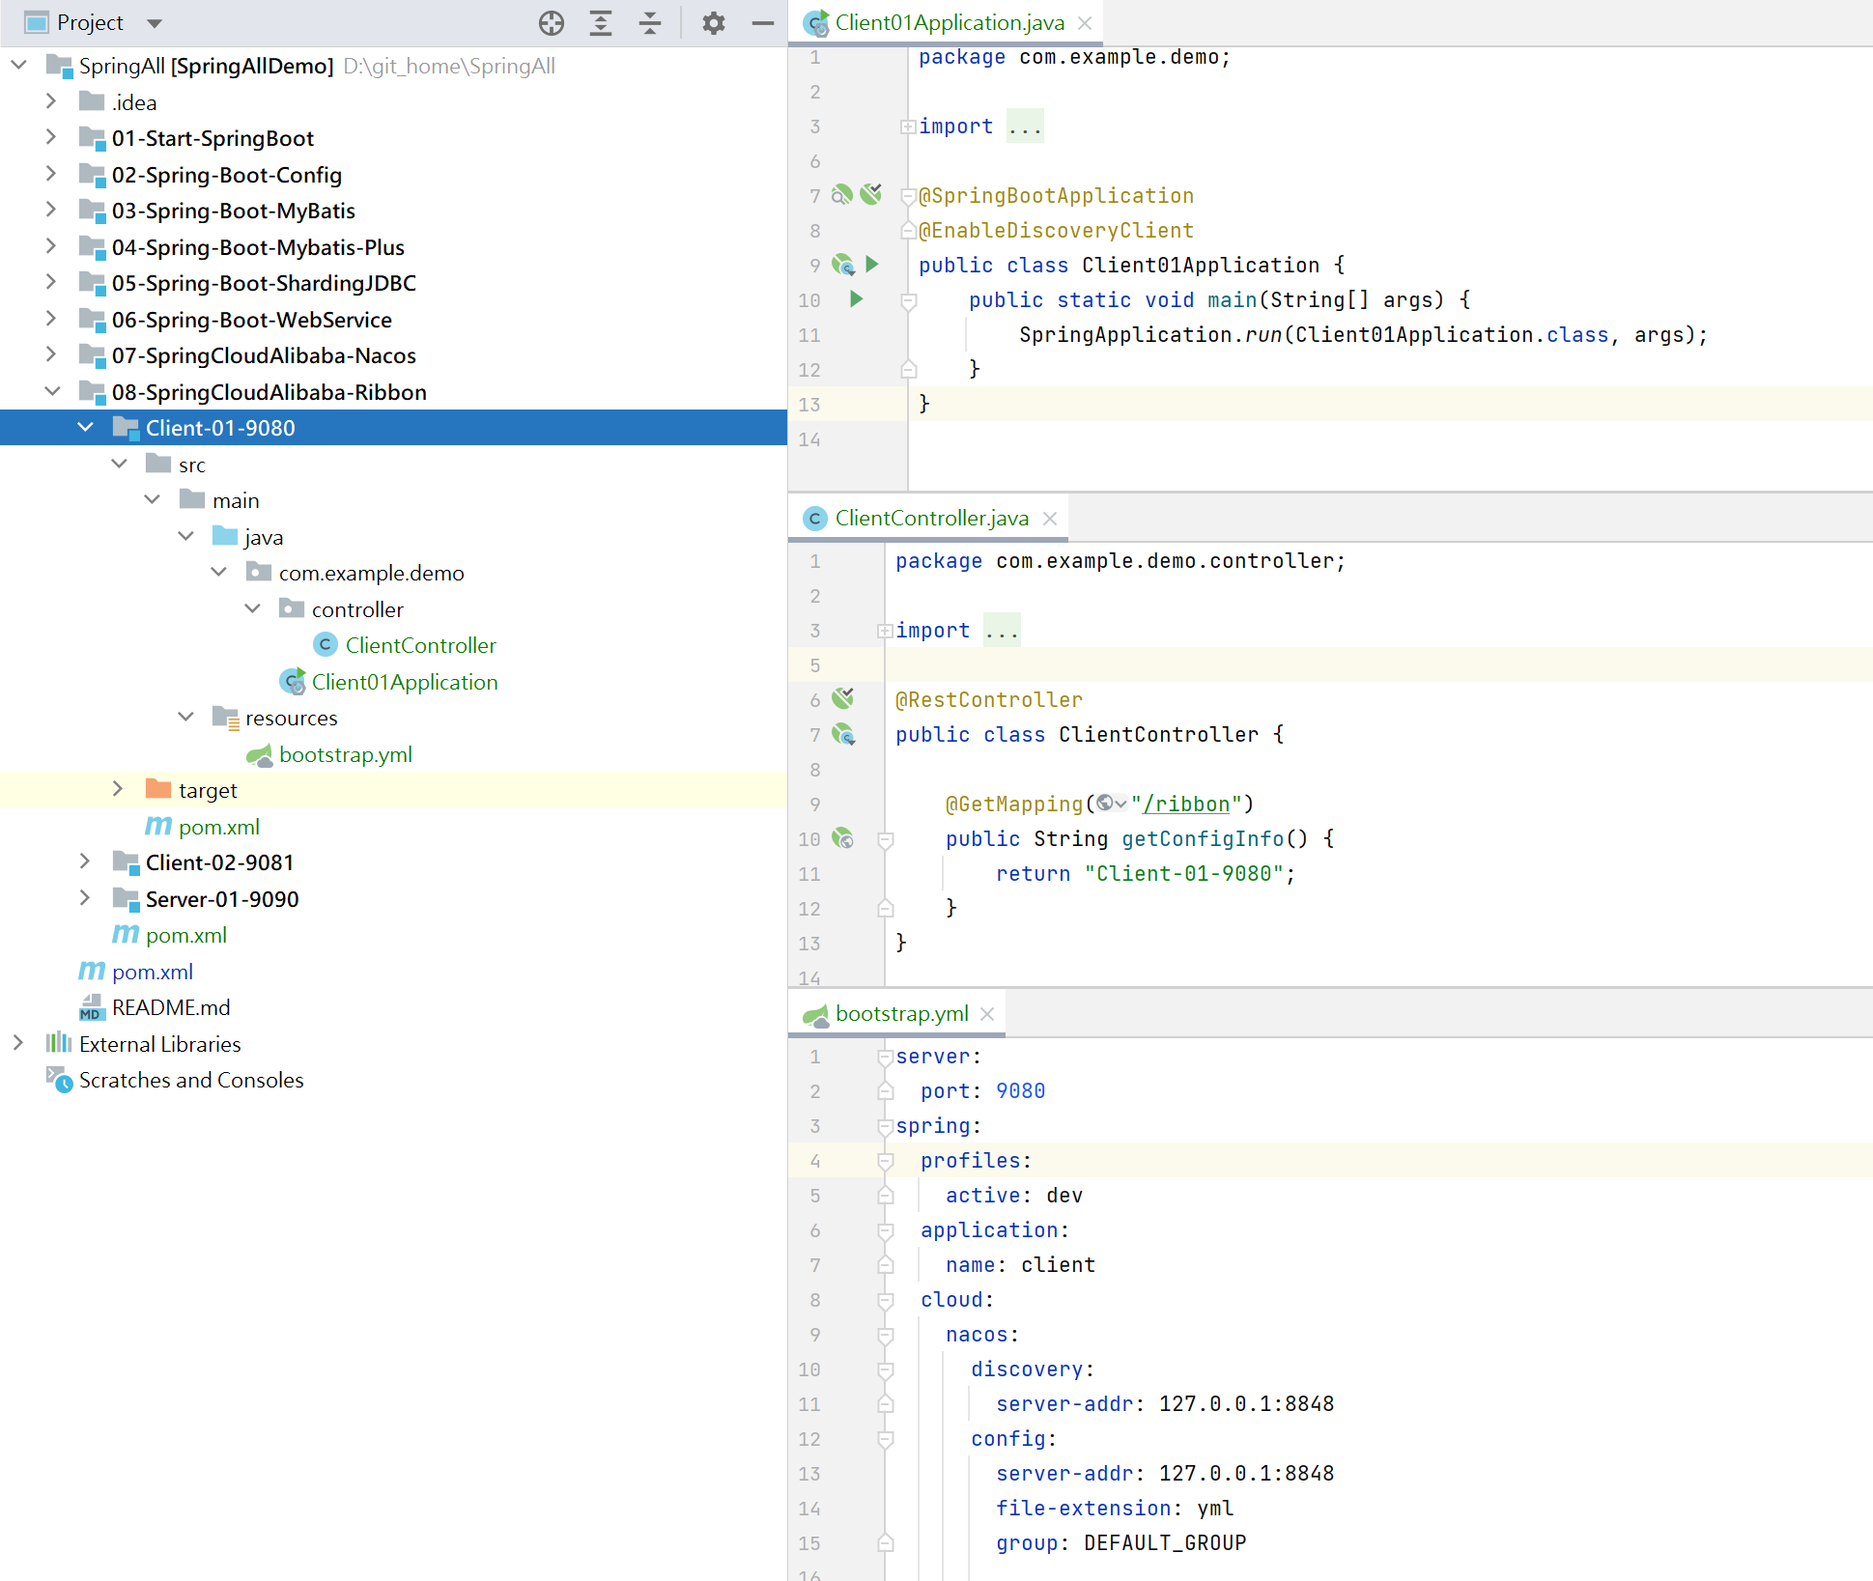This screenshot has height=1581, width=1873.
Task: Expand the Client-02-9081 module
Action: coord(85,861)
